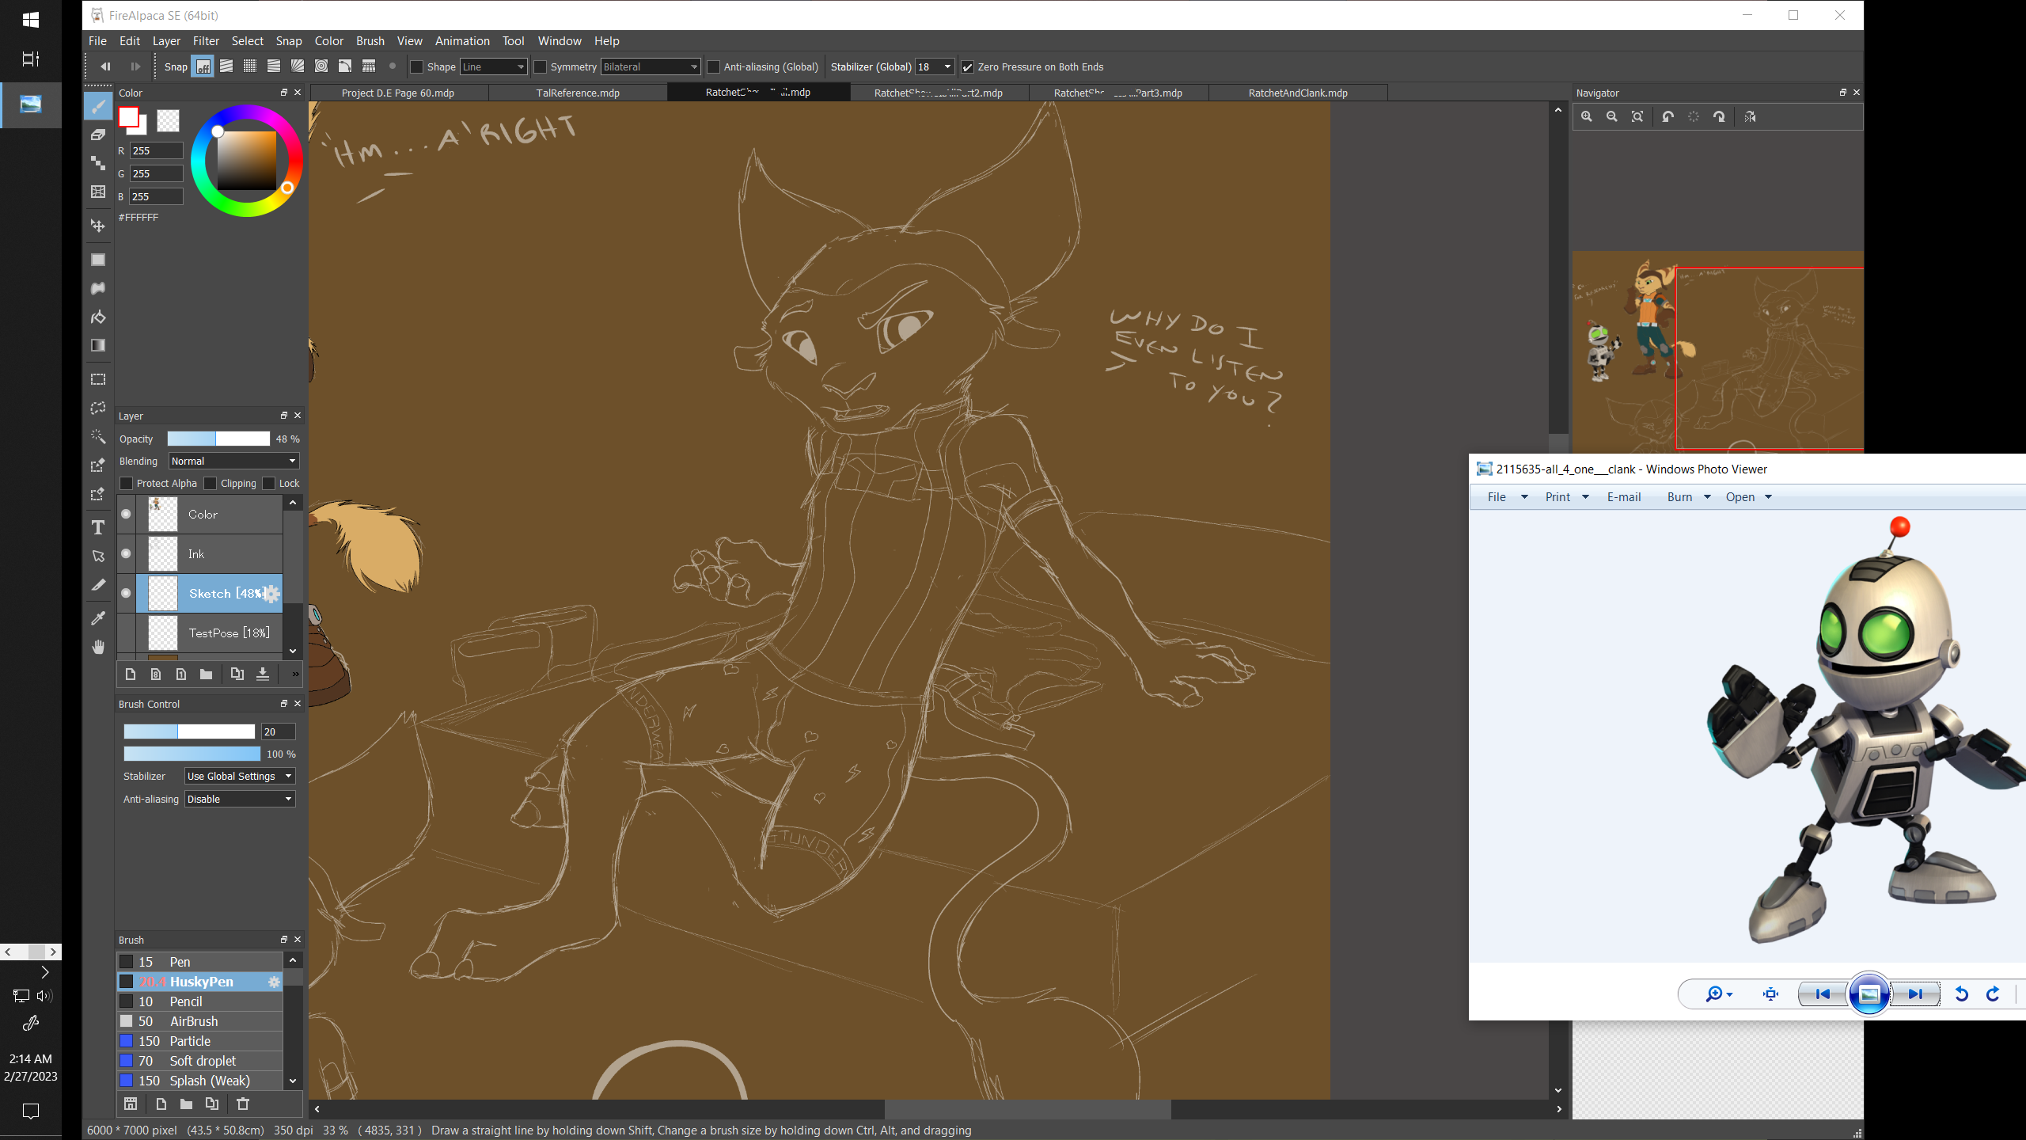Toggle the Shape checkbox
The width and height of the screenshot is (2026, 1140).
tap(417, 67)
